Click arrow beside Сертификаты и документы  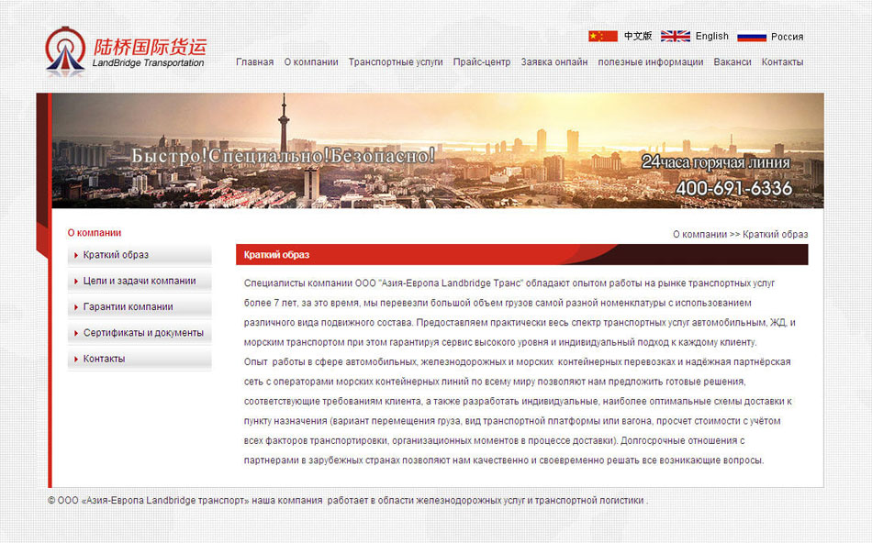click(76, 334)
